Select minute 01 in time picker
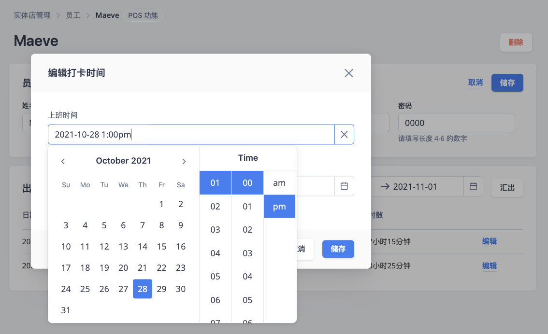 247,206
